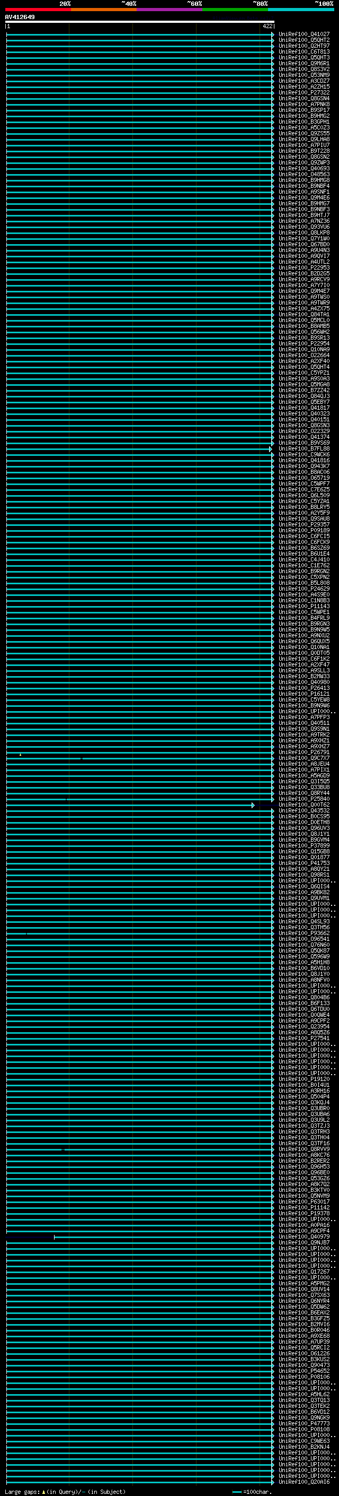Image resolution: width=339 pixels, height=1496 pixels.
Task: Select hit label UniRef100_Q20A16
Action: [x=304, y=1483]
